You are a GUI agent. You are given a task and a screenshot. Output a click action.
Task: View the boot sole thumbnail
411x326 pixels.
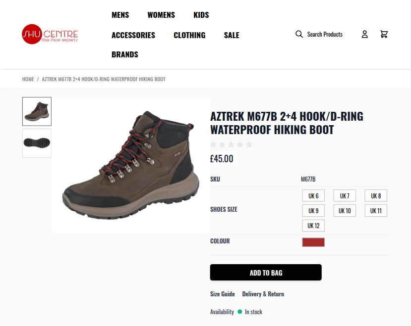pos(37,143)
